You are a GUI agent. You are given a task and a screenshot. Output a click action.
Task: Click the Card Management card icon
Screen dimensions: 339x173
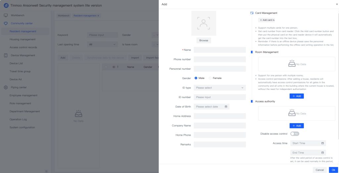[252, 13]
